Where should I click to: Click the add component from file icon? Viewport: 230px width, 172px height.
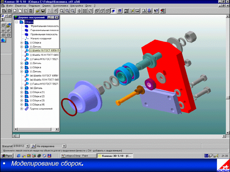9,25
